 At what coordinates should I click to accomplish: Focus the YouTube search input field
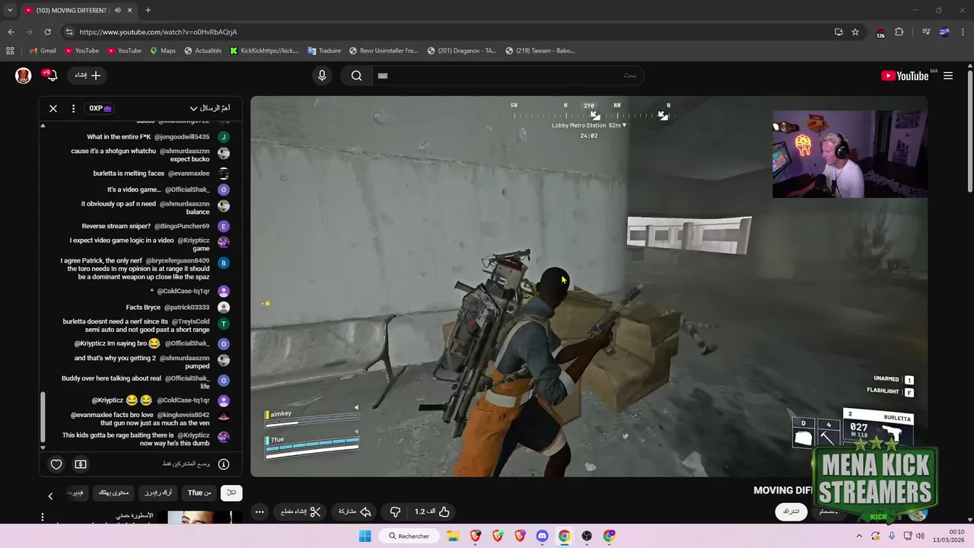click(x=507, y=75)
